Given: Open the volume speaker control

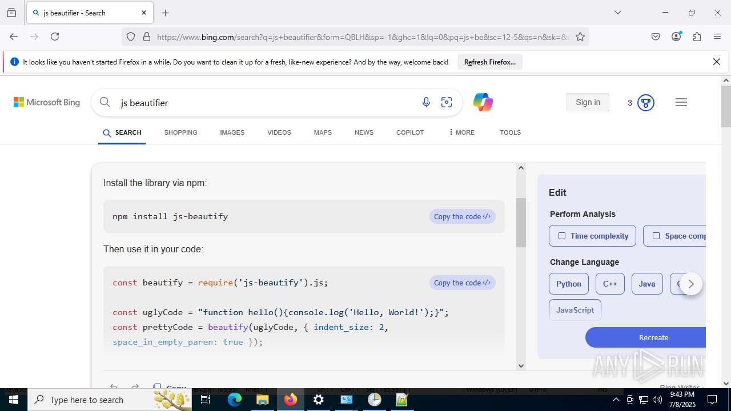Looking at the screenshot, I should (658, 400).
